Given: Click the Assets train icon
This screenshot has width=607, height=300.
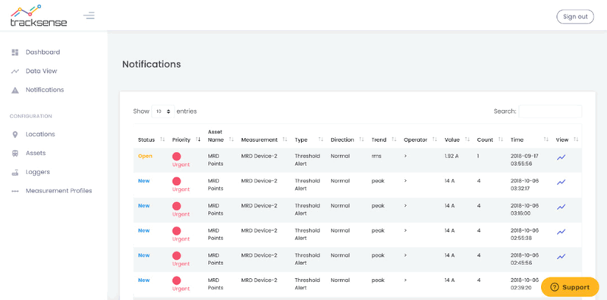Looking at the screenshot, I should 15,154.
